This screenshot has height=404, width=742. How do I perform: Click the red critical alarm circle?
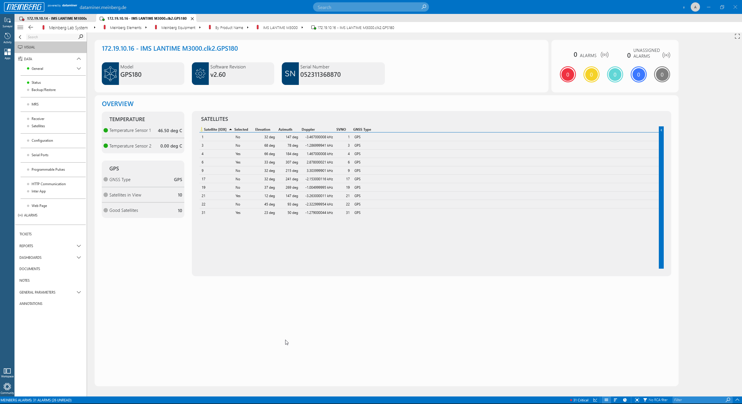coord(568,74)
